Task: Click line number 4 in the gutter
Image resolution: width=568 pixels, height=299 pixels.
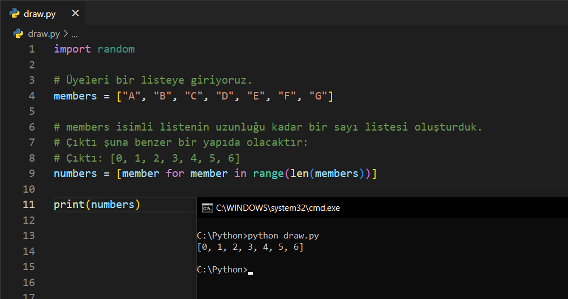Action: tap(32, 96)
